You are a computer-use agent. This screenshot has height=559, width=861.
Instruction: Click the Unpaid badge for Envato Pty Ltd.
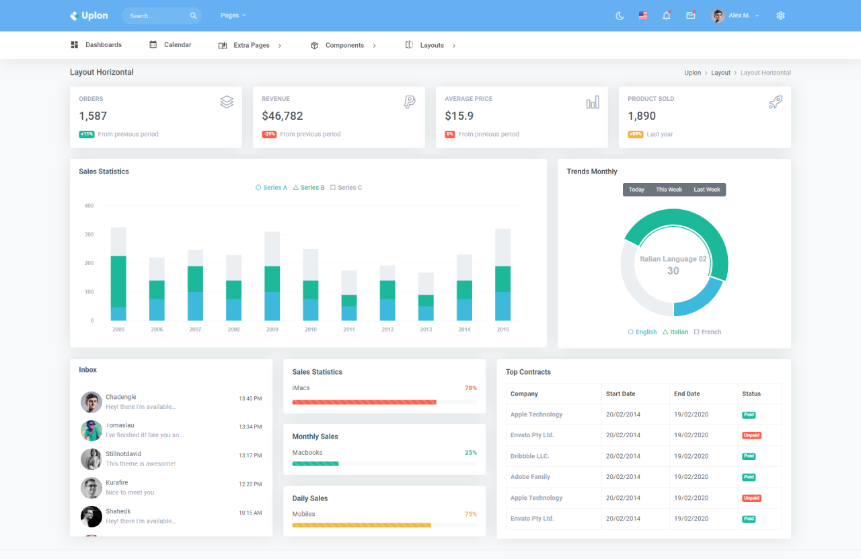click(751, 435)
